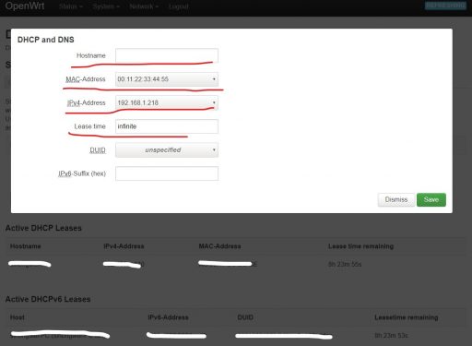Image resolution: width=472 pixels, height=346 pixels.
Task: Click the IPv4-Address column header in leases table
Action: (x=124, y=246)
